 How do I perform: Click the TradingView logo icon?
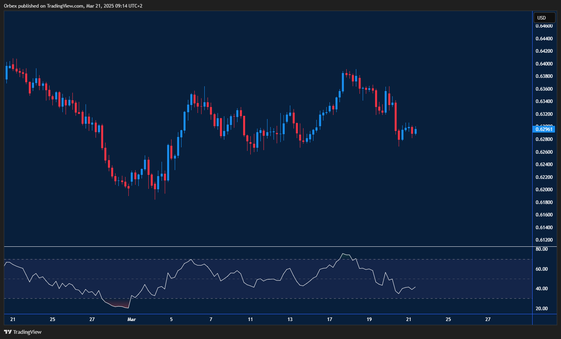point(8,332)
